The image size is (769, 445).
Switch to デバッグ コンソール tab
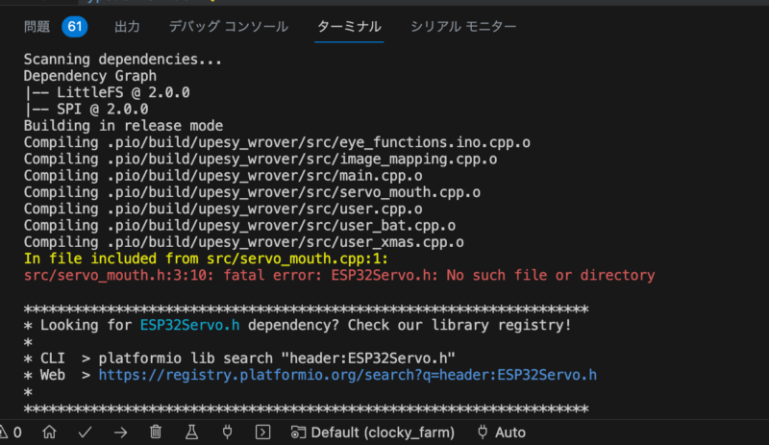pos(227,27)
